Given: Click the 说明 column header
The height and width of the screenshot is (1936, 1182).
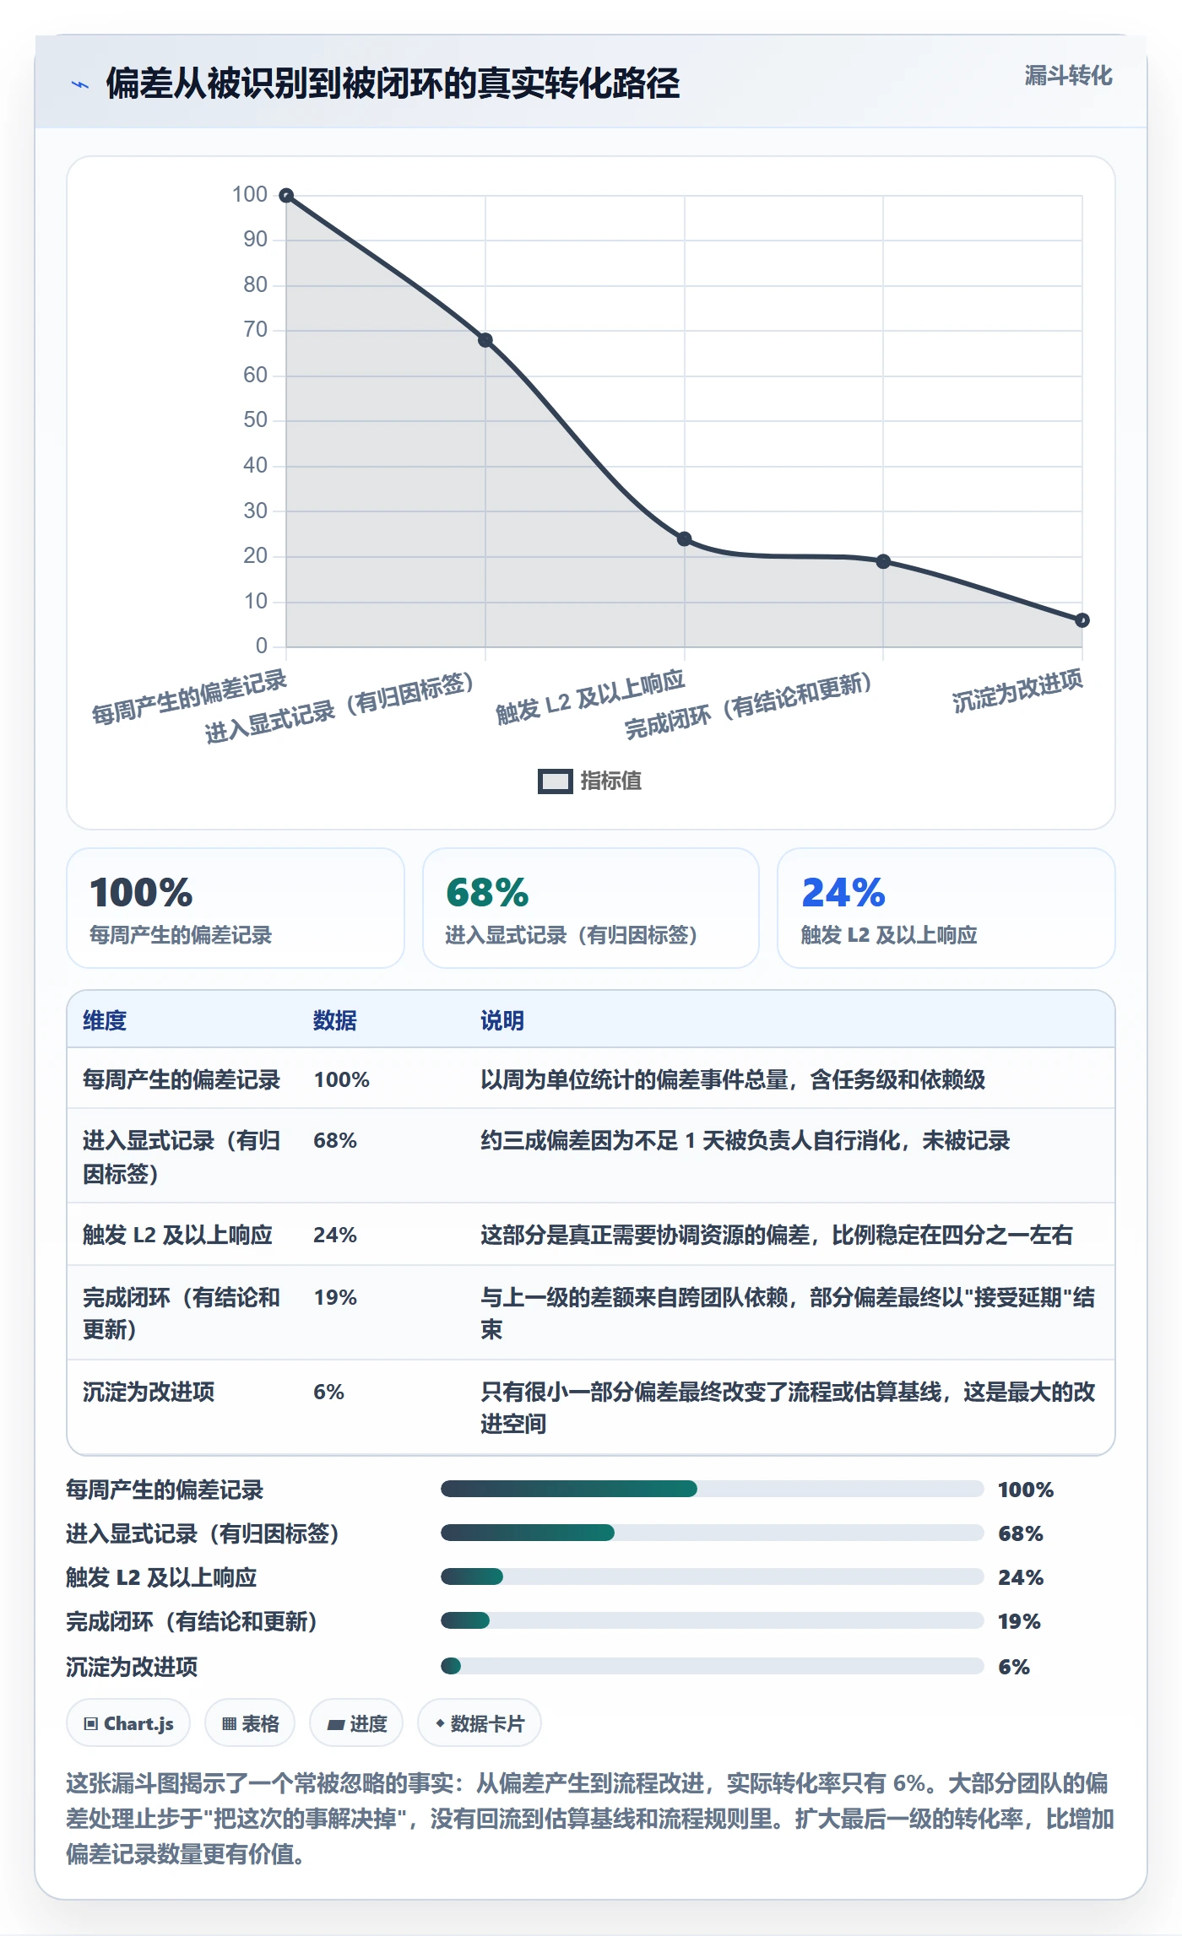Looking at the screenshot, I should pyautogui.click(x=502, y=1020).
